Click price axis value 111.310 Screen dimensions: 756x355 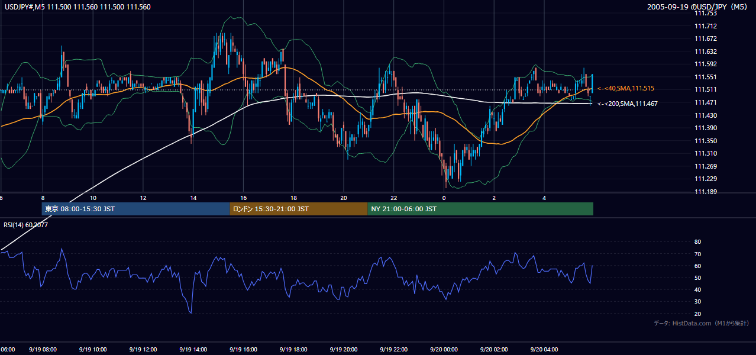coord(706,153)
